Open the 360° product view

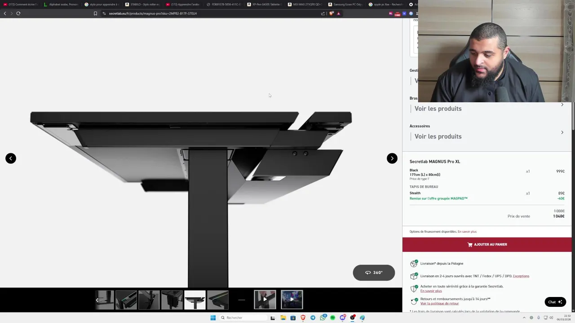[x=374, y=273]
